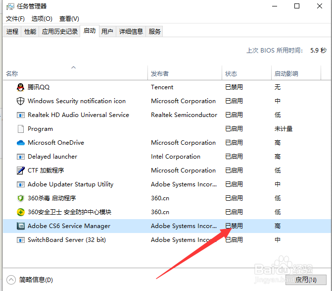Click 高 impact in Microsoft OneDrive row
The width and height of the screenshot is (332, 291).
tap(278, 143)
